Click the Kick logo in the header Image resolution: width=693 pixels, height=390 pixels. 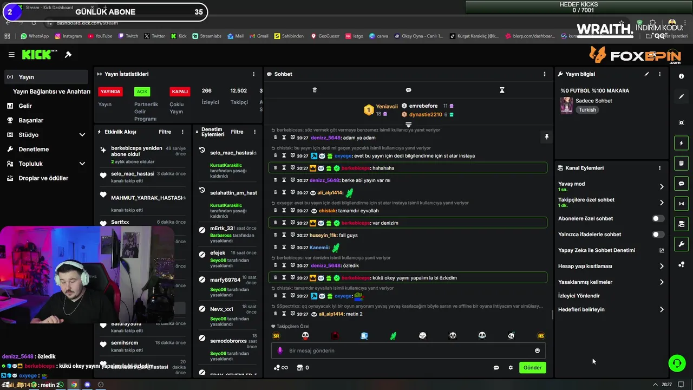point(40,55)
